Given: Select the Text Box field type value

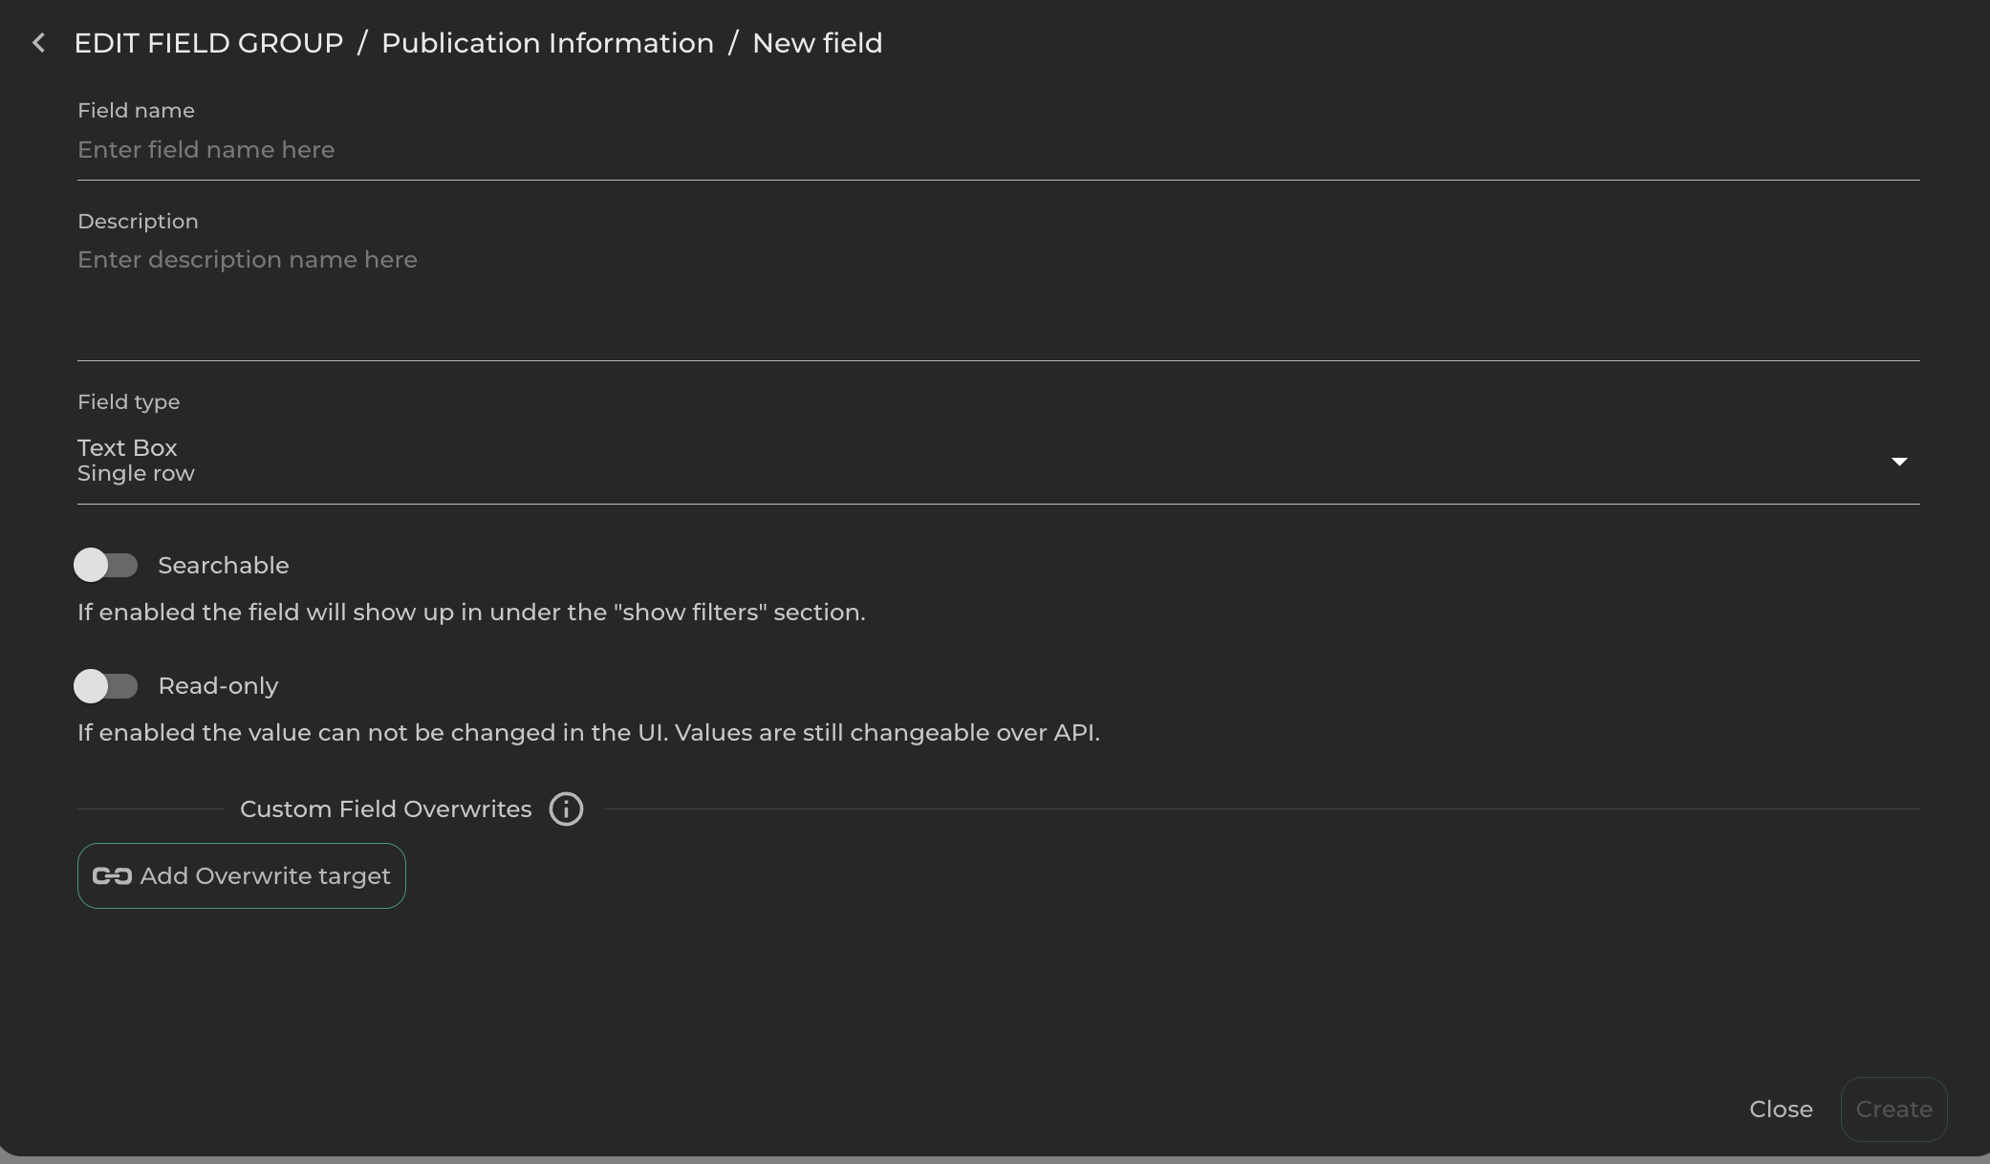Looking at the screenshot, I should click(x=127, y=448).
